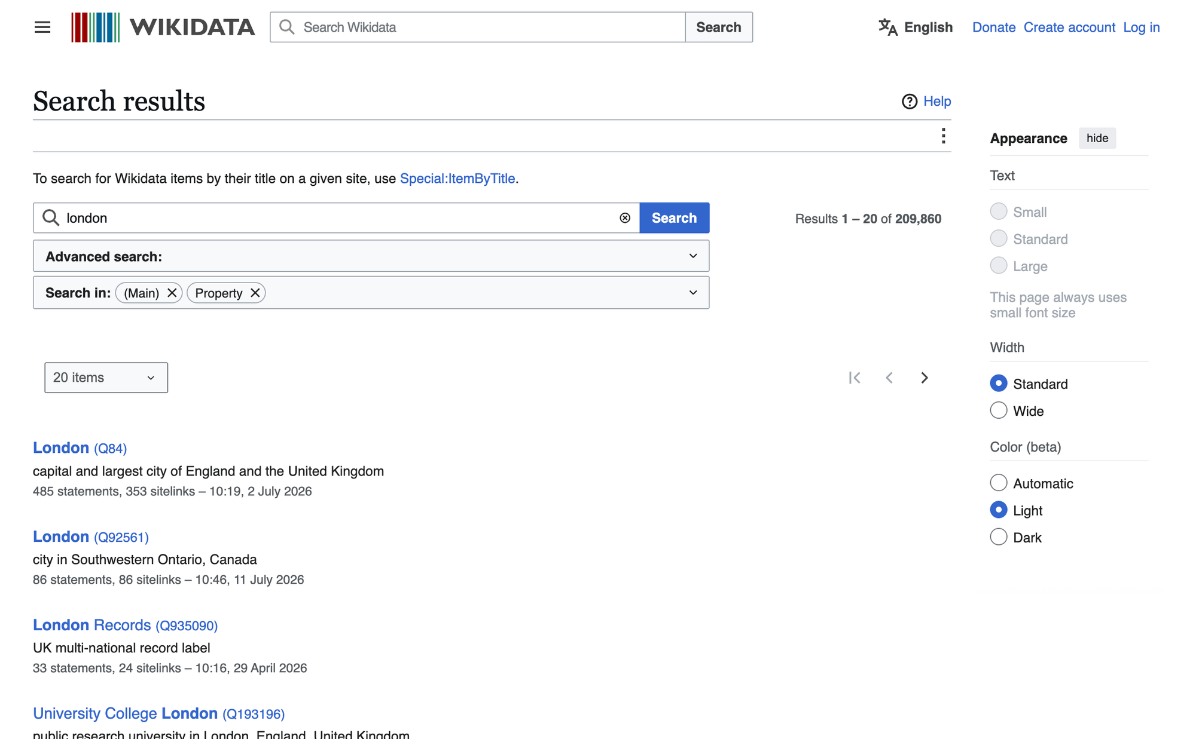Open the hamburger main menu
This screenshot has width=1196, height=739.
point(42,27)
